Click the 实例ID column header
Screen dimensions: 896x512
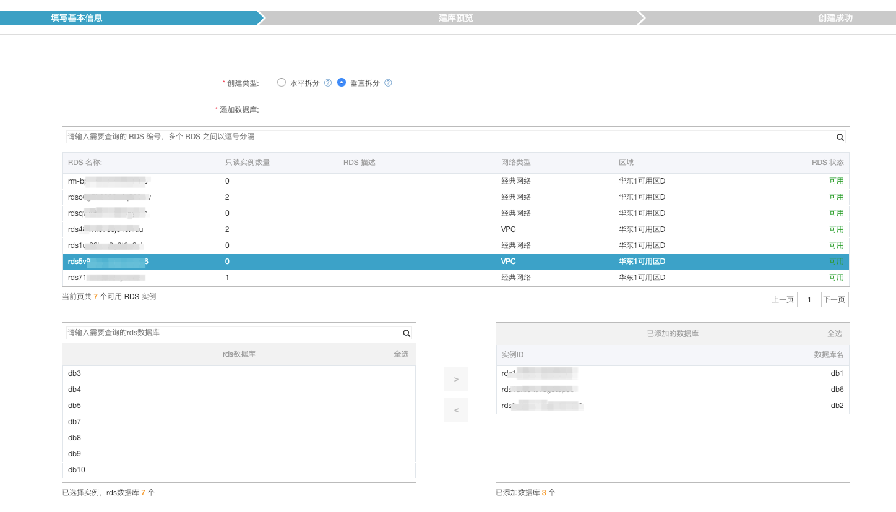512,355
